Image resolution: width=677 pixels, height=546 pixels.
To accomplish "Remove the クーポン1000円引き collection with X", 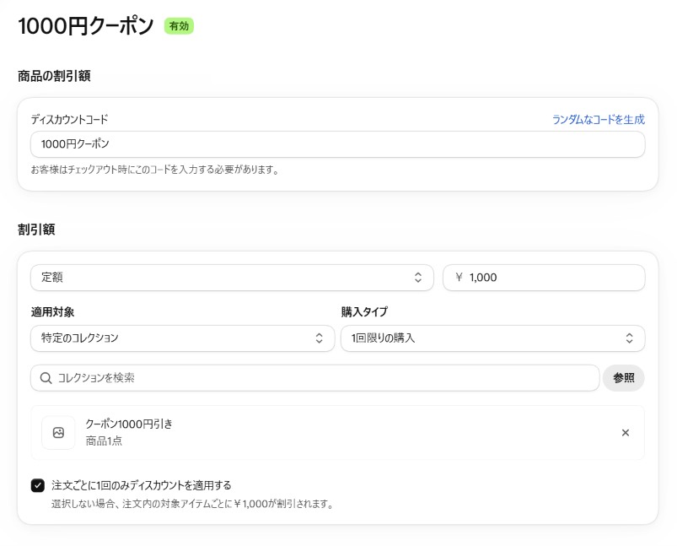I will tap(626, 433).
